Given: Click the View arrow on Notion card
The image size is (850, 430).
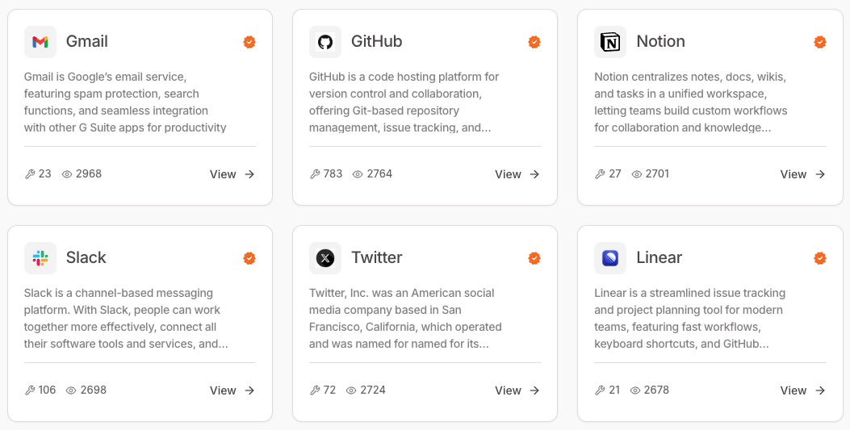Looking at the screenshot, I should [820, 173].
